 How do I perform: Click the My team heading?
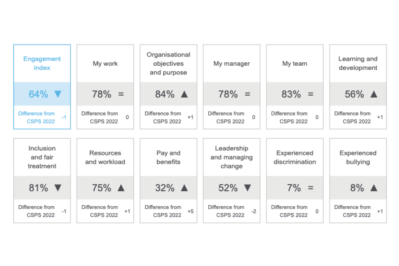[x=295, y=64]
